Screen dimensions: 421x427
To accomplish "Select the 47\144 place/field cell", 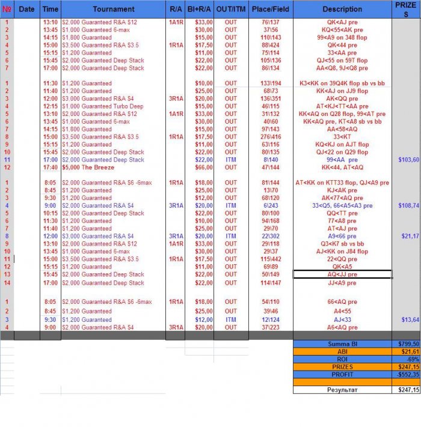I will pyautogui.click(x=271, y=168).
